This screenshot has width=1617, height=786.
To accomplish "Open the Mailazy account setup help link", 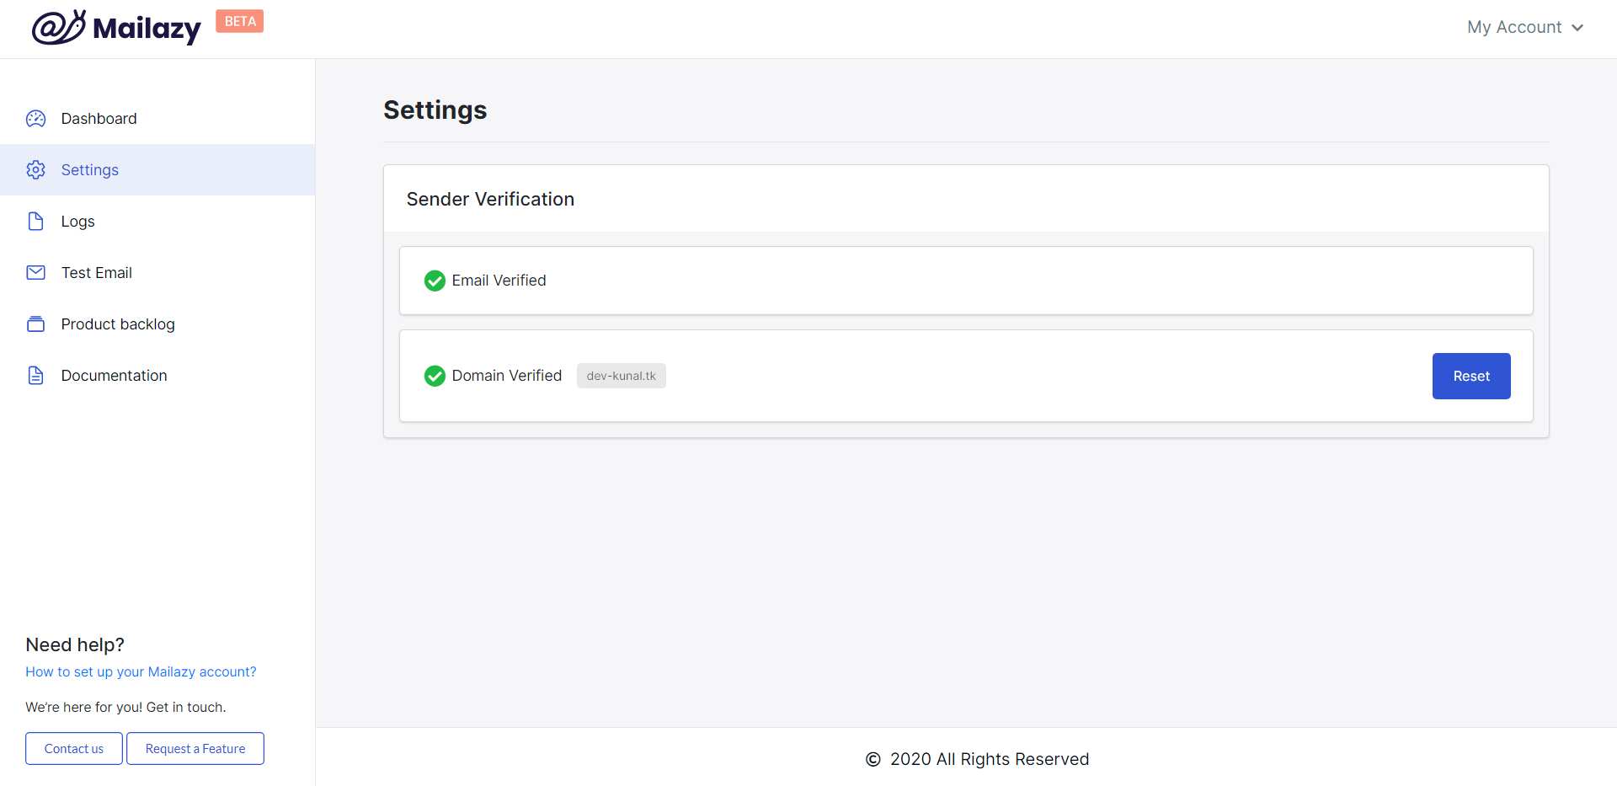I will (141, 671).
